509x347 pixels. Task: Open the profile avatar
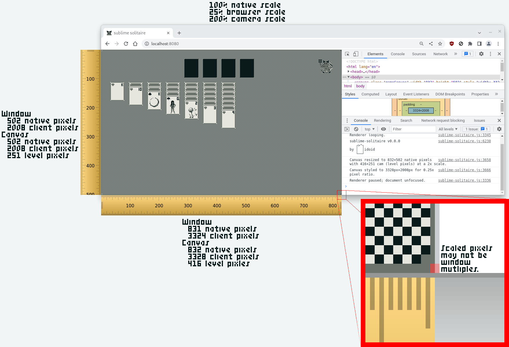click(x=489, y=44)
